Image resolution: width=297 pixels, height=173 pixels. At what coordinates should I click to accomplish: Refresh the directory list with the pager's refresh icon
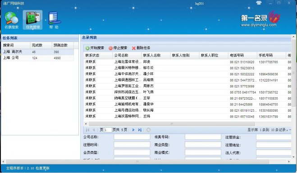click(149, 130)
